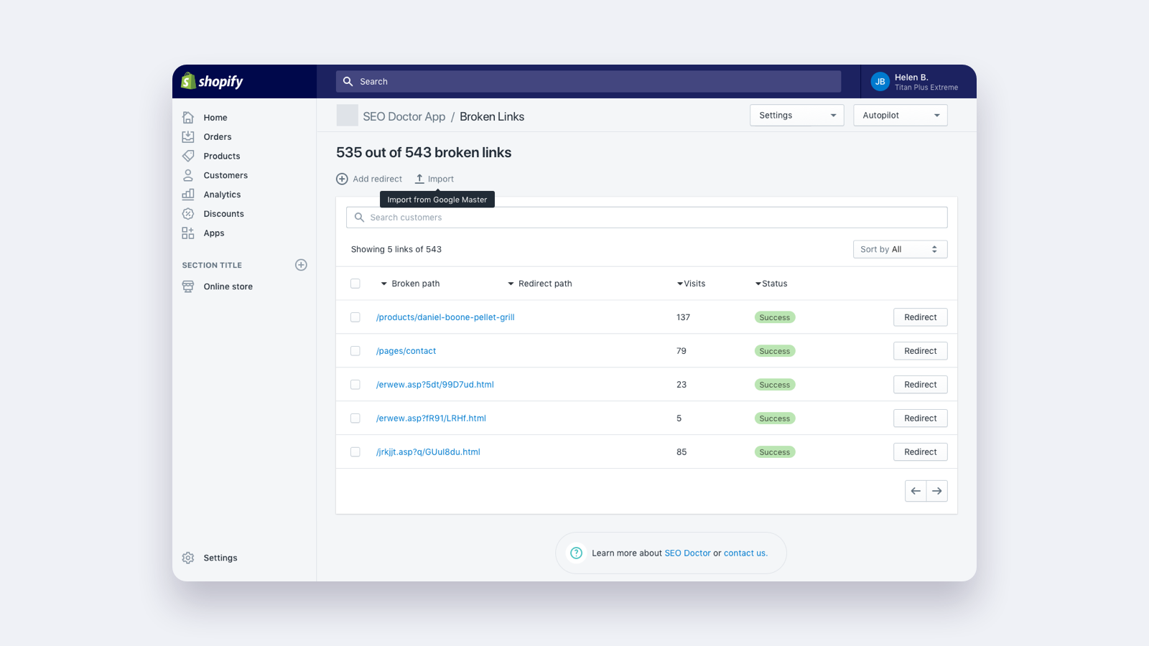Select the /erwew.asp?fR91/LRHf.html row checkbox
1149x646 pixels.
click(355, 418)
